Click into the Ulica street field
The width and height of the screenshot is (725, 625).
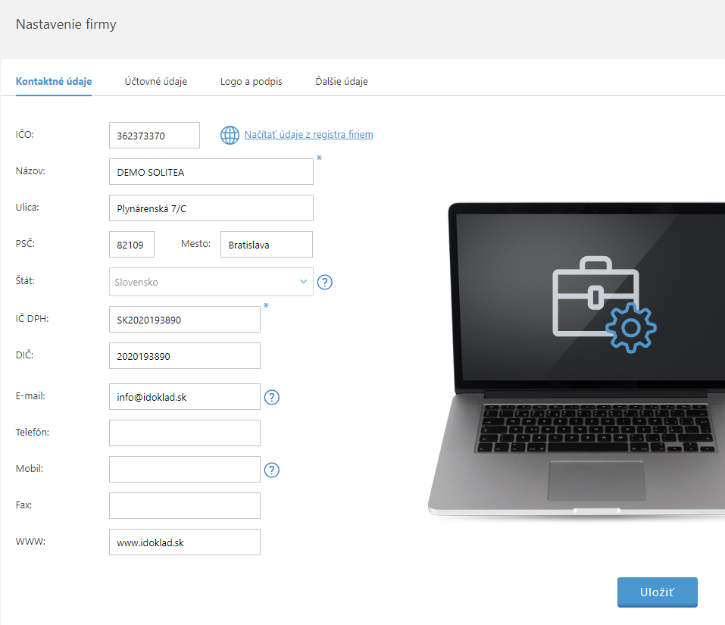point(211,208)
